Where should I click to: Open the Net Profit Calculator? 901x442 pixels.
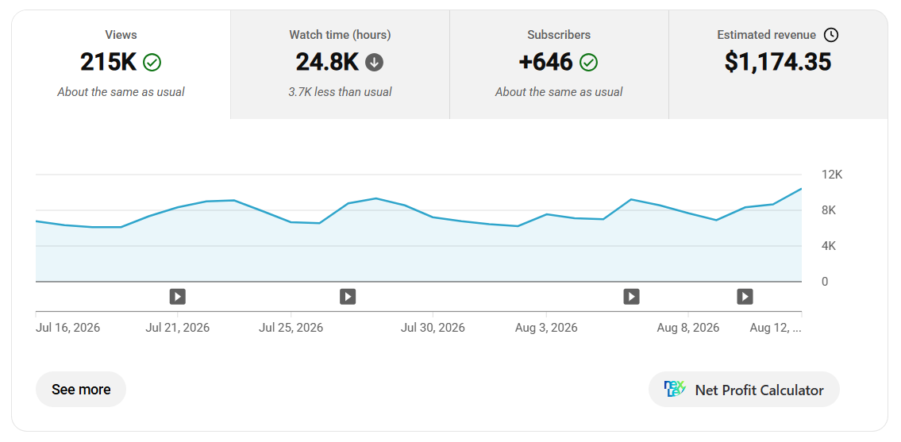[x=744, y=389]
